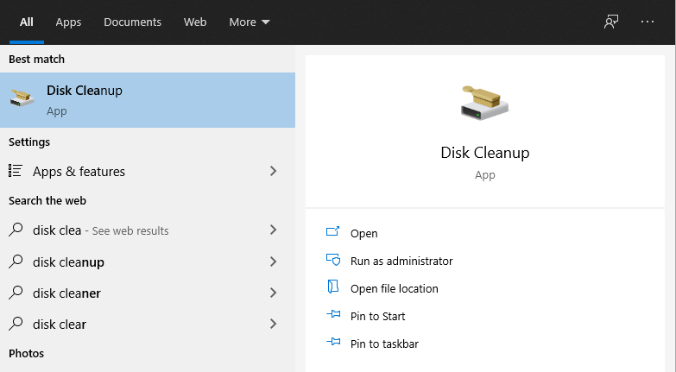The image size is (676, 372).
Task: Select the disk clear web suggestion
Action: click(148, 325)
